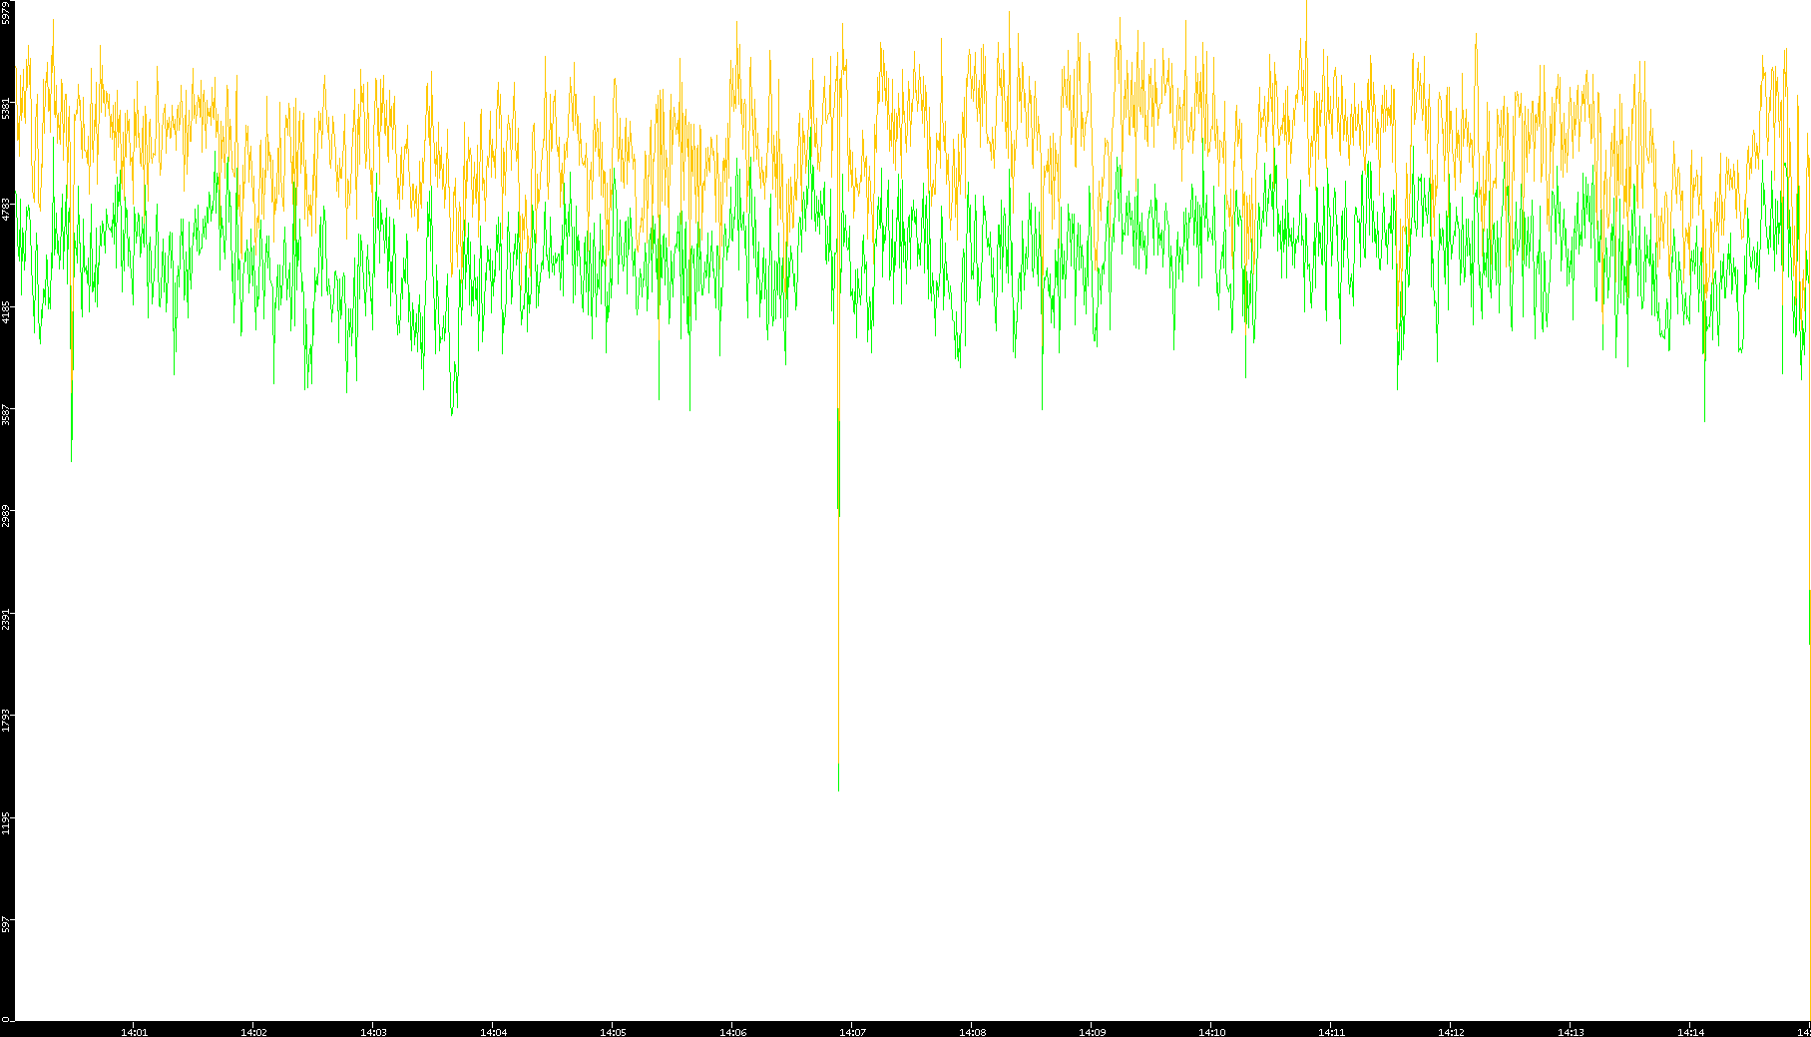Select the 14:07 time axis label
This screenshot has width=1811, height=1037.
852,1032
